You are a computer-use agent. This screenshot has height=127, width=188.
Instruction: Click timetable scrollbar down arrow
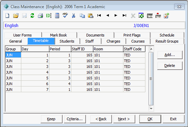[x=151, y=109]
